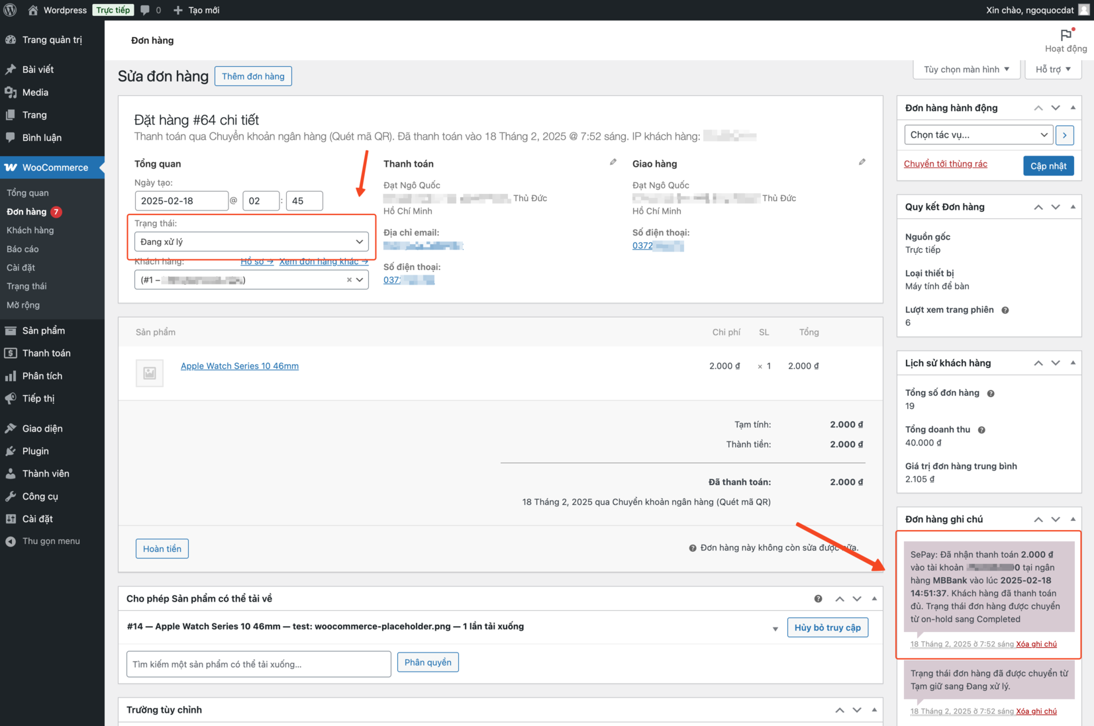The image size is (1094, 726).
Task: Clear the selected customer with the X icon
Action: (349, 280)
